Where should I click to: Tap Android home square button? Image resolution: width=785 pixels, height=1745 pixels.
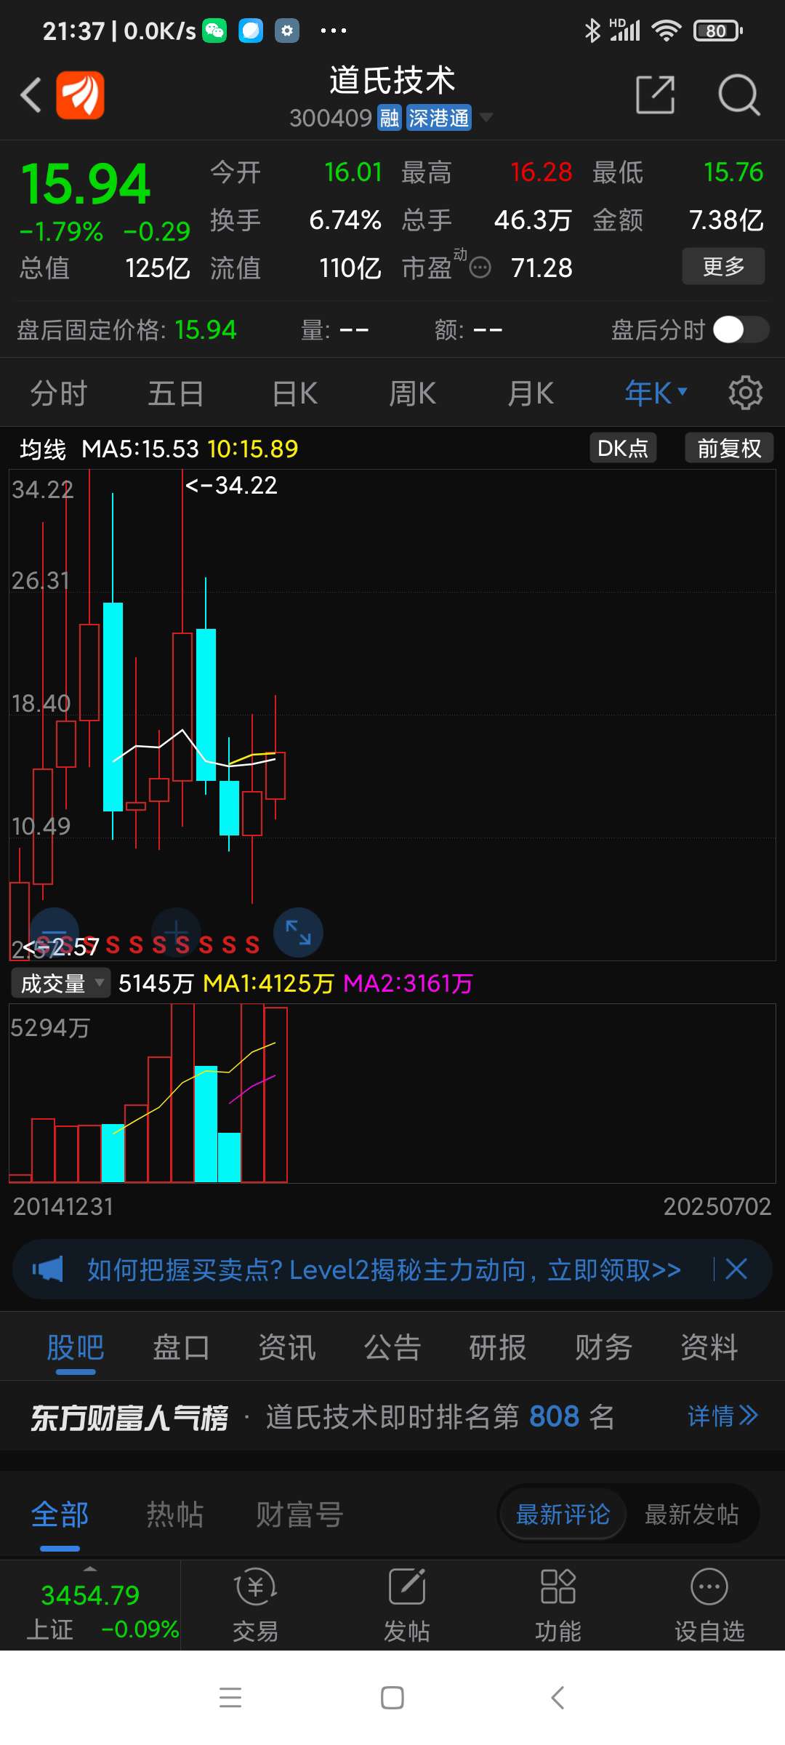tap(392, 1698)
